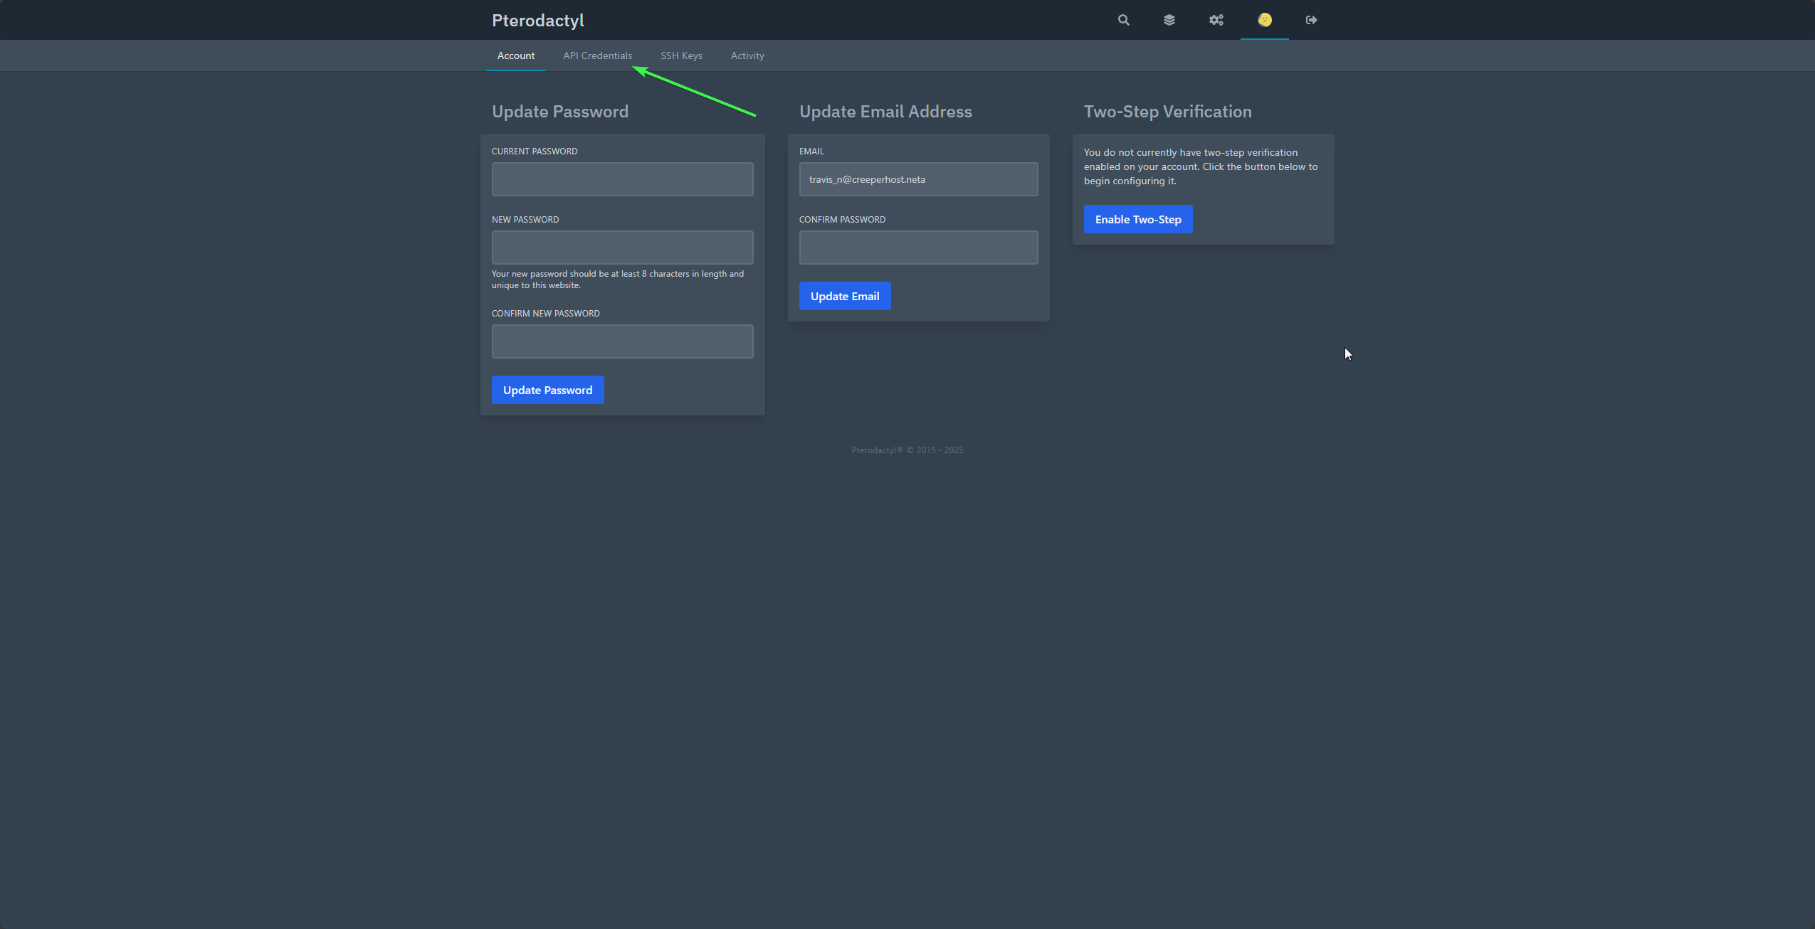Click the Email address input field

pos(918,179)
